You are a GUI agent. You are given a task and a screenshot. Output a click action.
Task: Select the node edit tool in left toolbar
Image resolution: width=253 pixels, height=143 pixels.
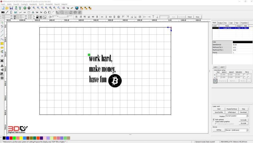pos(2,26)
